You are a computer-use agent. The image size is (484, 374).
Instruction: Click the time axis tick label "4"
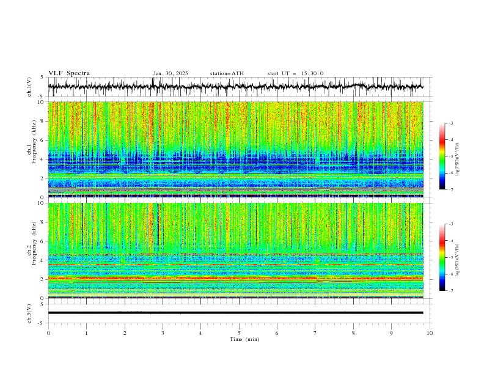click(200, 333)
